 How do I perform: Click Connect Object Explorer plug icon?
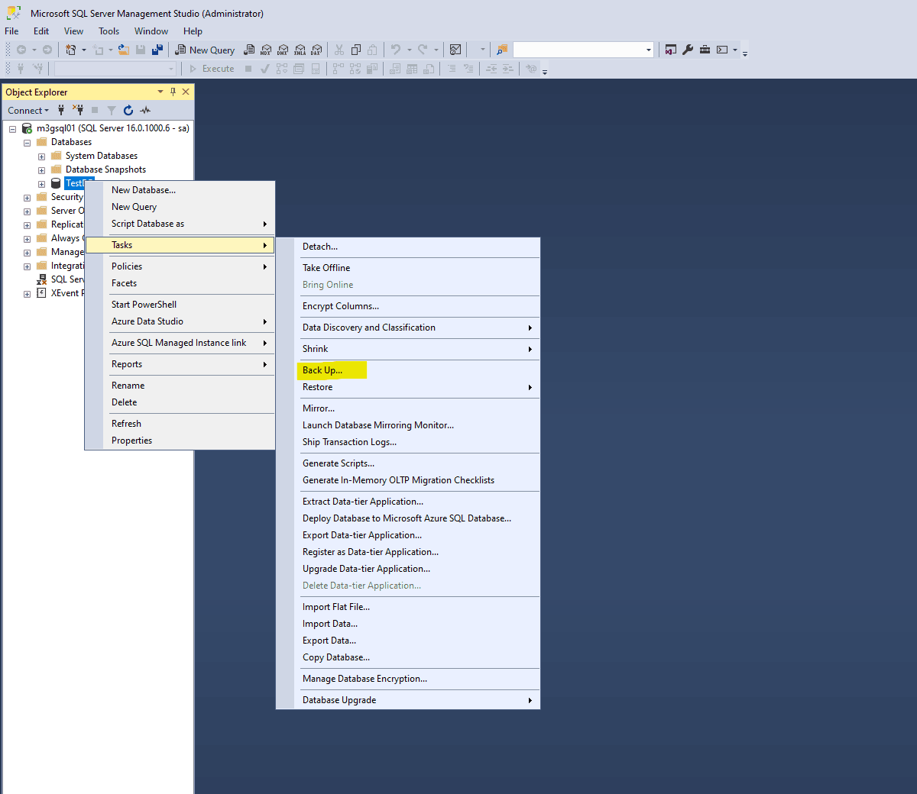coord(61,110)
